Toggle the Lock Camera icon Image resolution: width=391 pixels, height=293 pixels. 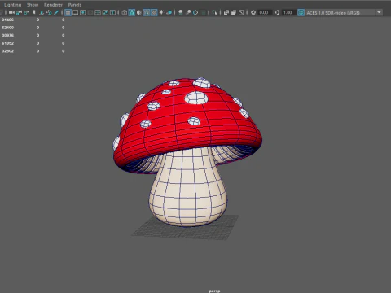[19, 12]
